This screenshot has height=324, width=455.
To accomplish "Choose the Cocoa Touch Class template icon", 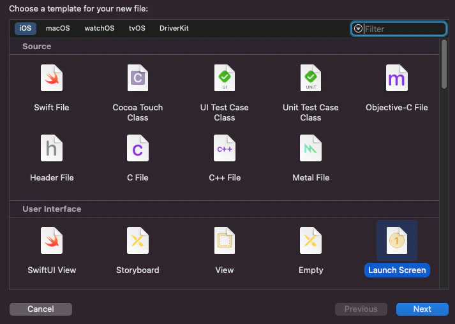I will 138,78.
